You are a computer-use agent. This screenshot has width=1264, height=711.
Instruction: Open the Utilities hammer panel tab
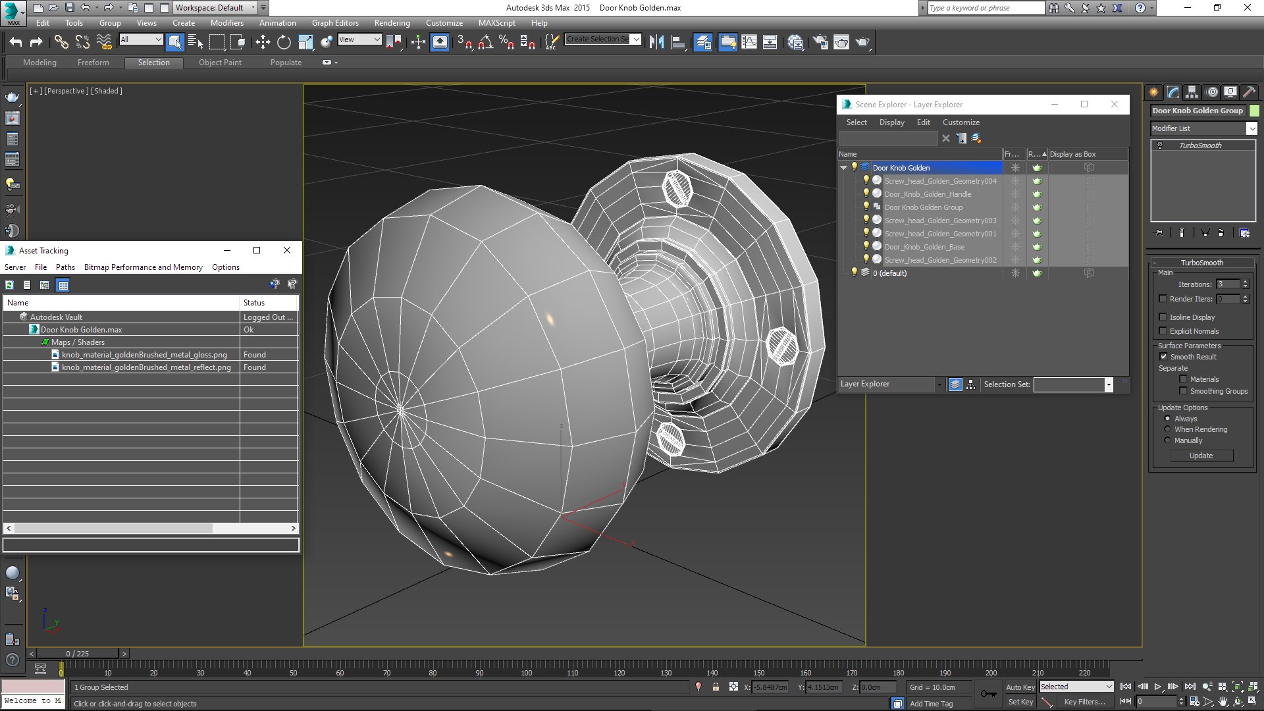tap(1249, 92)
